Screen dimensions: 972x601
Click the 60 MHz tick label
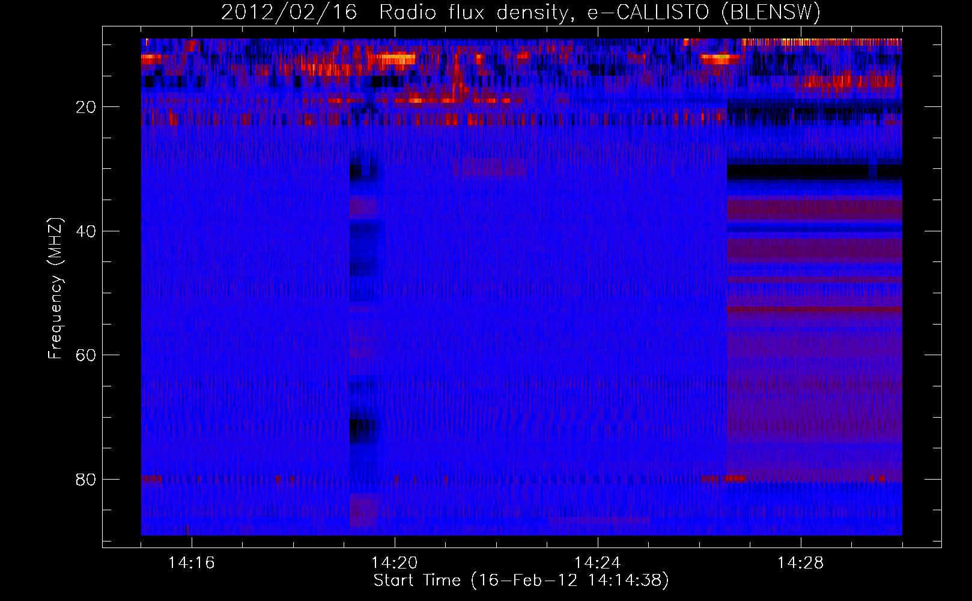[86, 355]
